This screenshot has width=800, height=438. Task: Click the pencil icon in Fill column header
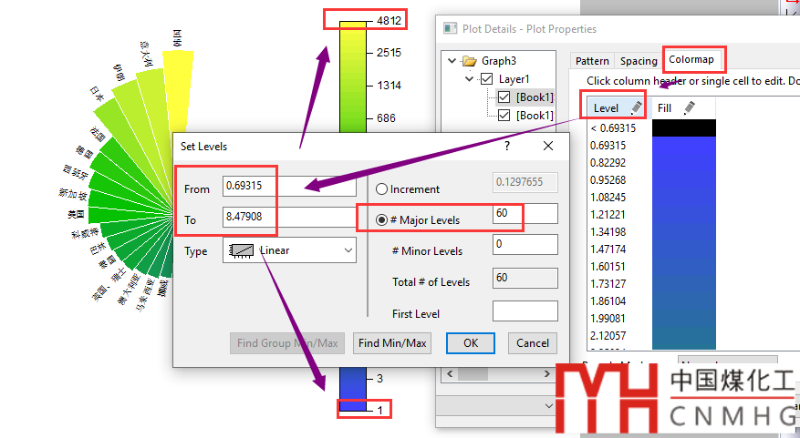[x=689, y=107]
